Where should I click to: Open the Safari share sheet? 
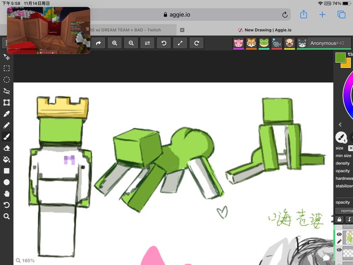[304, 15]
